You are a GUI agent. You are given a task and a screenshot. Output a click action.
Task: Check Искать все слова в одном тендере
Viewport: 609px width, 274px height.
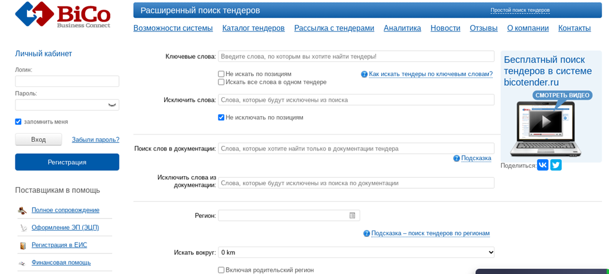pyautogui.click(x=221, y=82)
